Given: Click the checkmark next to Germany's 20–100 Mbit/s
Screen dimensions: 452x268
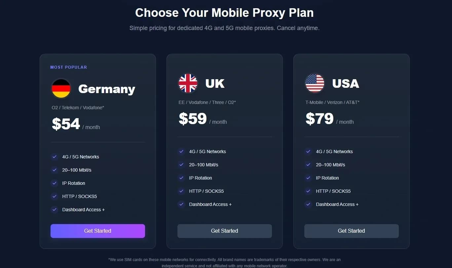Looking at the screenshot, I should 55,170.
